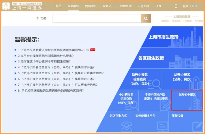Click the location pin icon beside 市级

point(38,18)
